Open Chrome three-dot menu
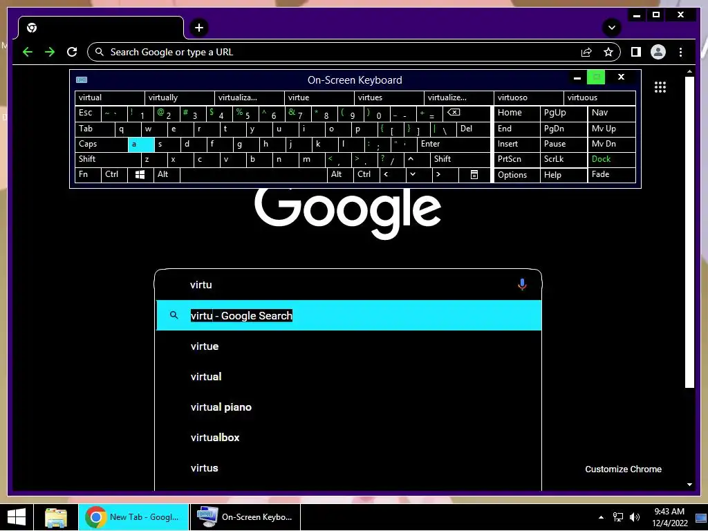This screenshot has height=531, width=708. 680,52
